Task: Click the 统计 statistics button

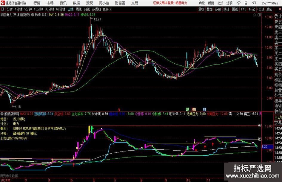Action: click(x=226, y=9)
